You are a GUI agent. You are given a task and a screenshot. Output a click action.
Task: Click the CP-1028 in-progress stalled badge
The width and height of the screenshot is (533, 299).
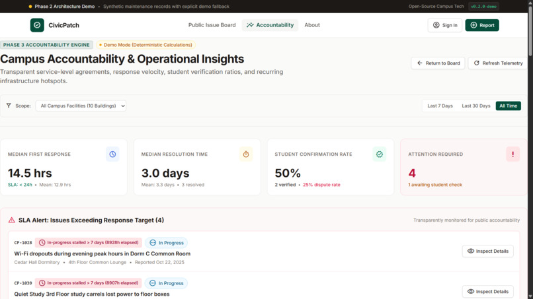pos(89,243)
